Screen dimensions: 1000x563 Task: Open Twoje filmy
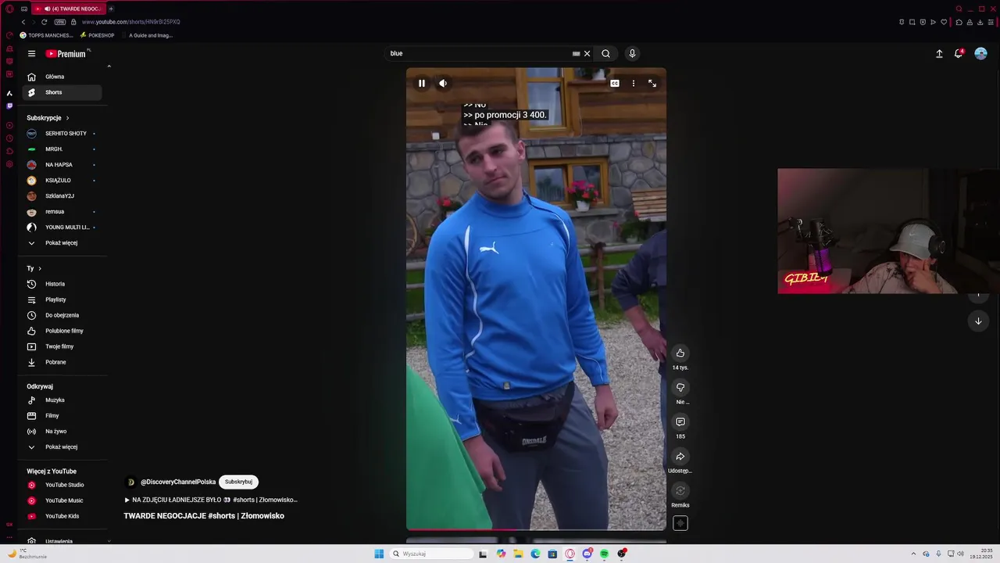pyautogui.click(x=62, y=346)
